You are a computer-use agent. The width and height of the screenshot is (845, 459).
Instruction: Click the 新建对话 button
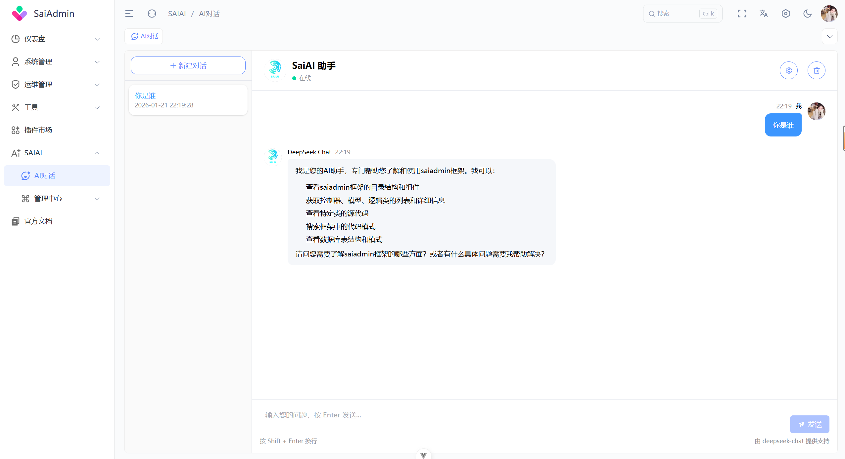(x=188, y=65)
